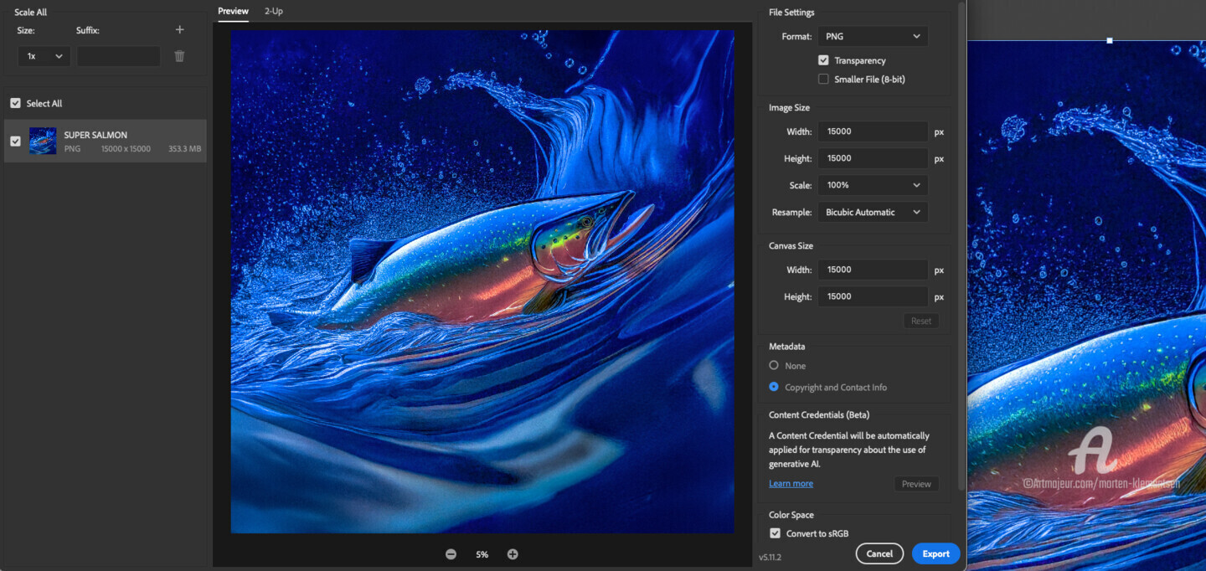Click the Image Size Width field

click(x=873, y=131)
